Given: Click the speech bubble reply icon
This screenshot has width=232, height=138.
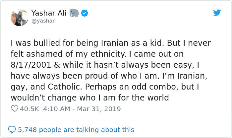Looking at the screenshot, I should point(12,130).
